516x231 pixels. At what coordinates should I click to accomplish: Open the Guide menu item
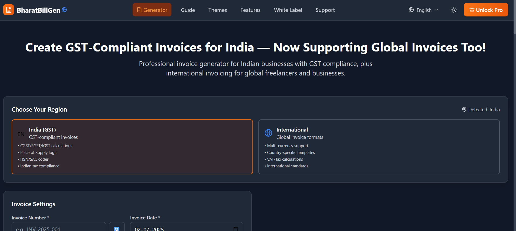[188, 10]
